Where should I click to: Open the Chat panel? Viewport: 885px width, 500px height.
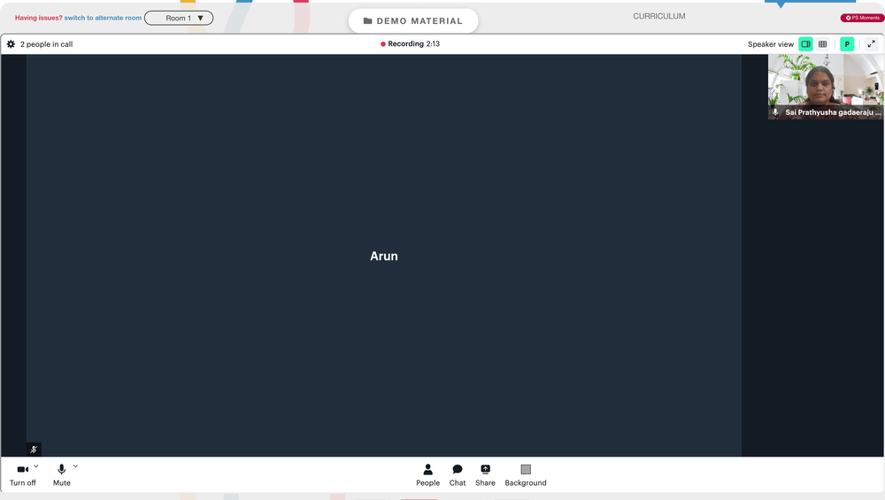(458, 475)
